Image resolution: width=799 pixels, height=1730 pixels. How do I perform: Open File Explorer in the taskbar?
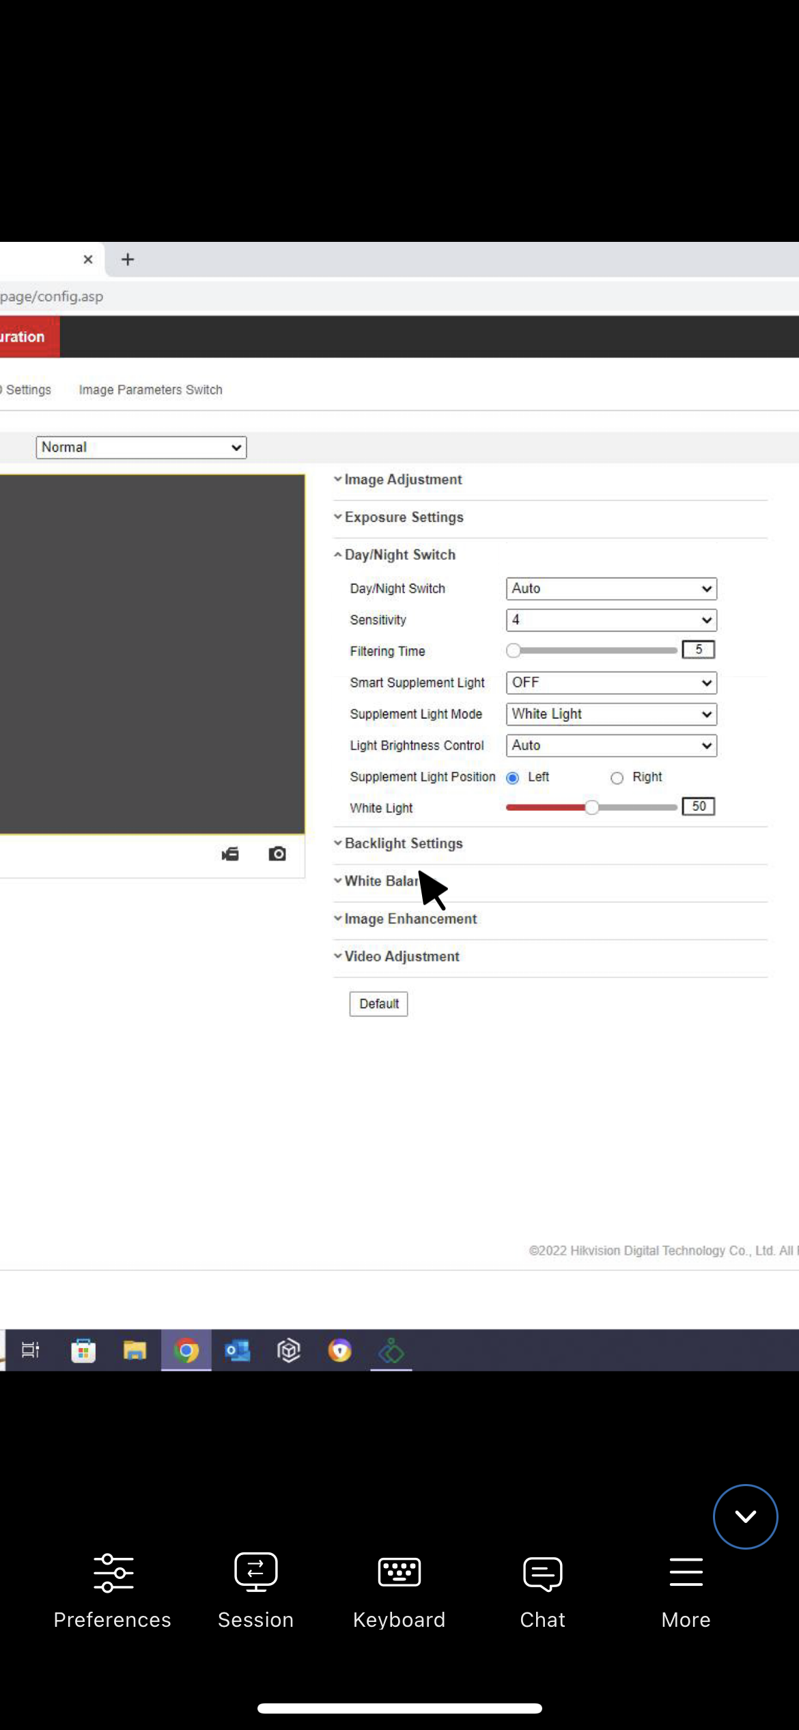(x=135, y=1351)
